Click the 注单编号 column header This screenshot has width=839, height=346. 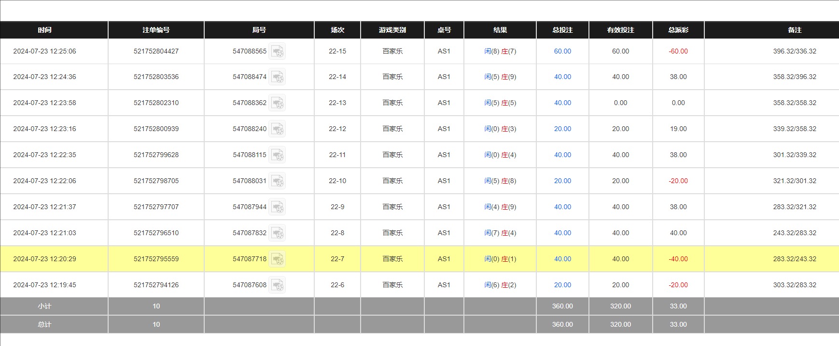(156, 30)
